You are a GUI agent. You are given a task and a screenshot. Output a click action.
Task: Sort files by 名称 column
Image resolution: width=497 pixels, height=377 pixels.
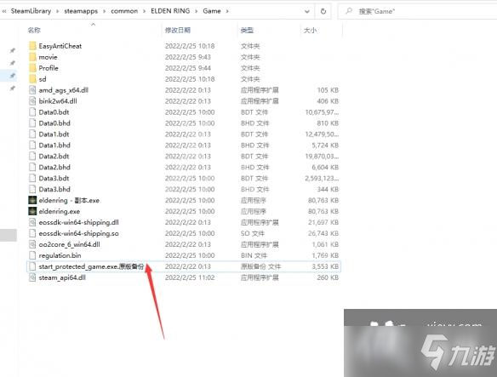click(x=34, y=30)
